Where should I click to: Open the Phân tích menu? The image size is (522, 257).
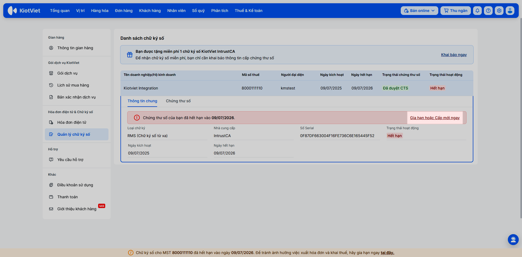[220, 11]
